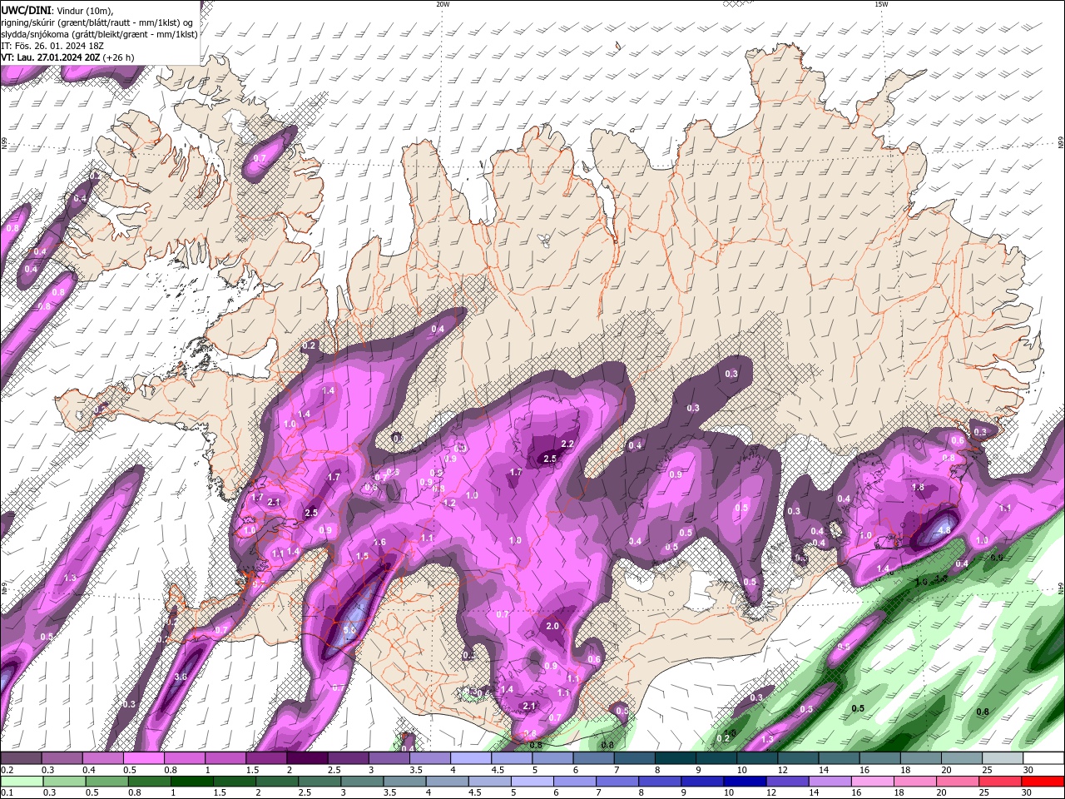1065x799 pixels.
Task: Click the 3.6 value over the southwest sea
Action: tap(181, 677)
